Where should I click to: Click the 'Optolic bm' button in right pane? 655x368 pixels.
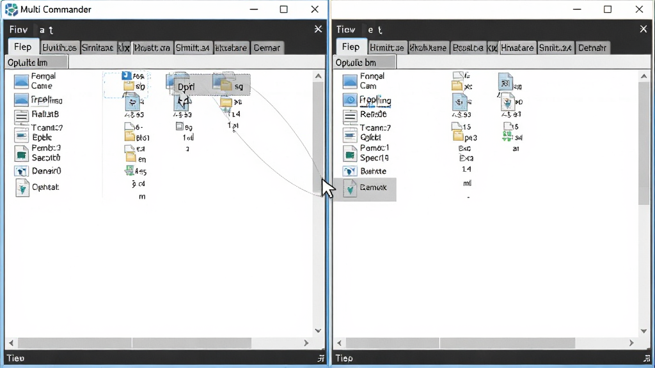pyautogui.click(x=364, y=63)
